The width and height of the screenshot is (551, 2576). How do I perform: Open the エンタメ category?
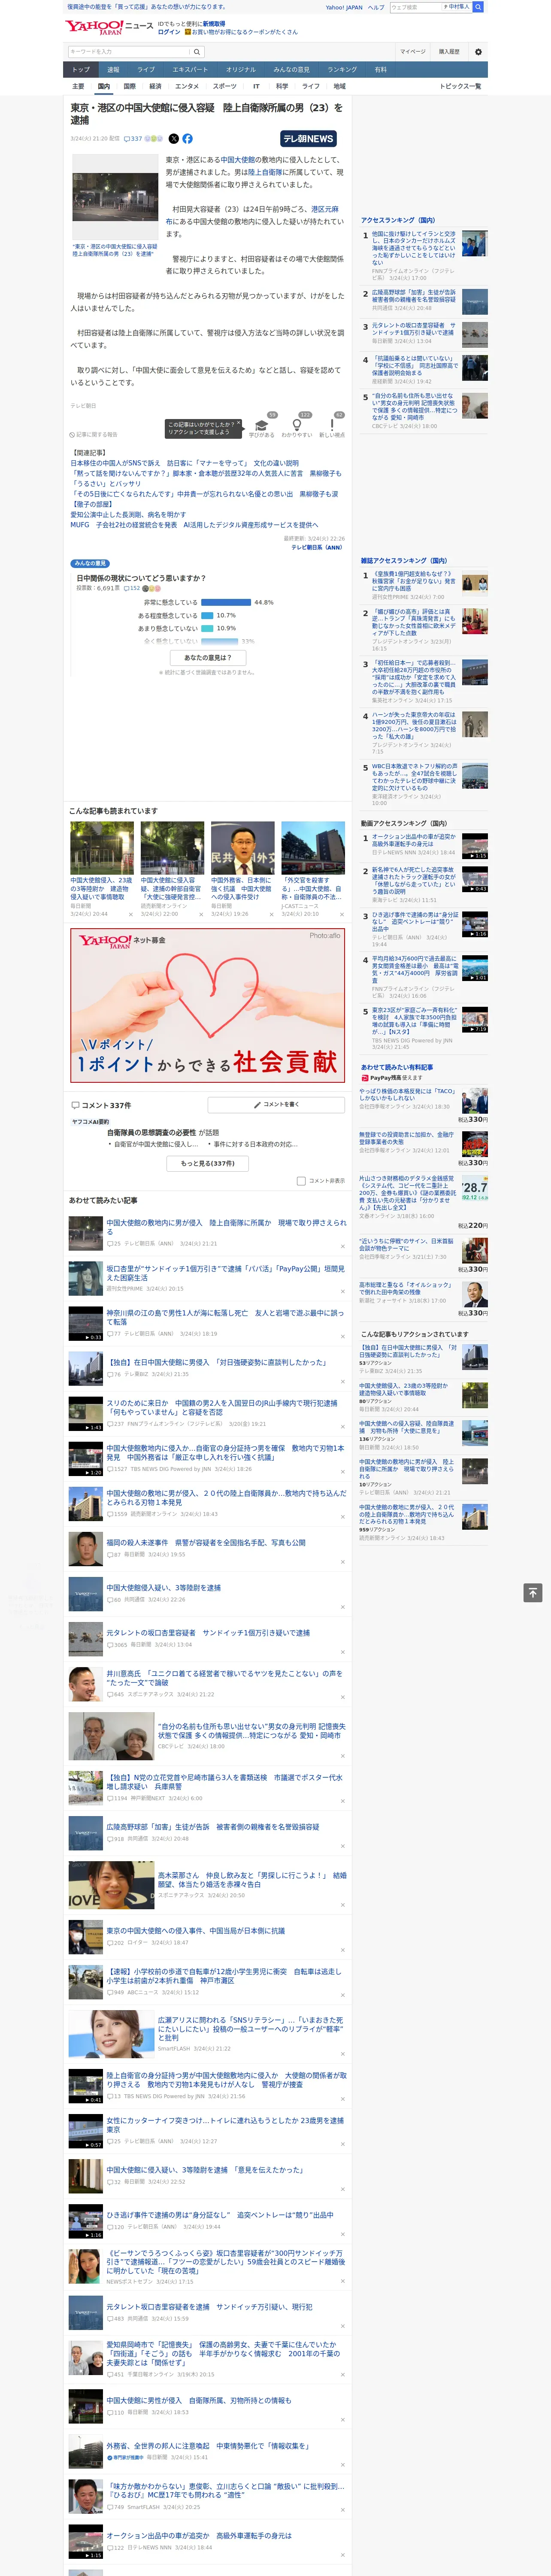[187, 86]
